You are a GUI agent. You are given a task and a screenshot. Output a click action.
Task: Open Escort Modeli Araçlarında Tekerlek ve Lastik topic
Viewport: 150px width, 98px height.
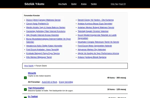[97, 36]
